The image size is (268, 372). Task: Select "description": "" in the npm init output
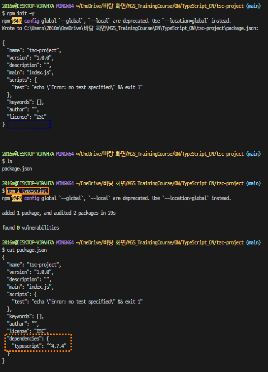[29, 65]
